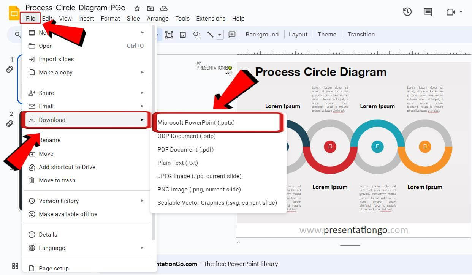This screenshot has height=275, width=472.
Task: Select the Line tool
Action: pos(211,35)
